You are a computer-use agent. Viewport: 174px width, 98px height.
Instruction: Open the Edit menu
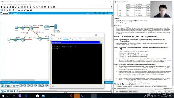(5, 4)
